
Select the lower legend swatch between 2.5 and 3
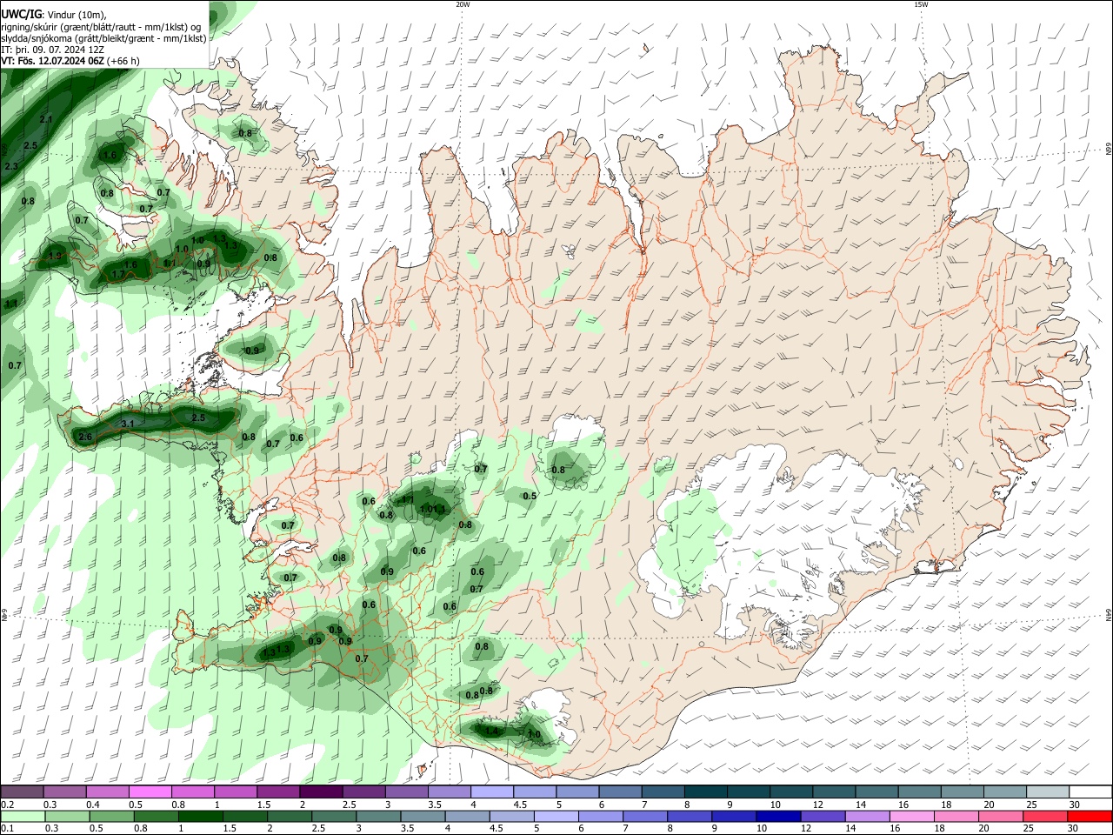333,816
